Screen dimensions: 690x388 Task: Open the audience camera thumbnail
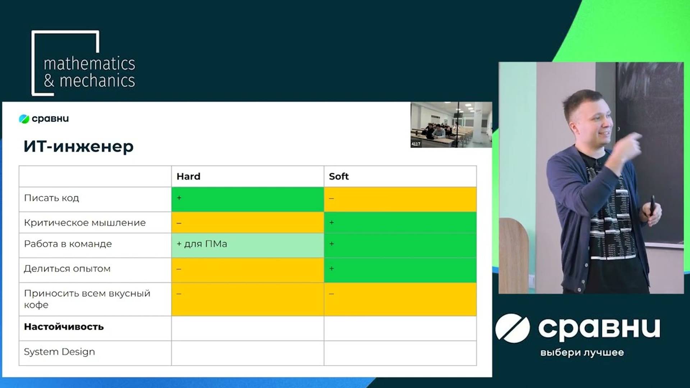451,125
